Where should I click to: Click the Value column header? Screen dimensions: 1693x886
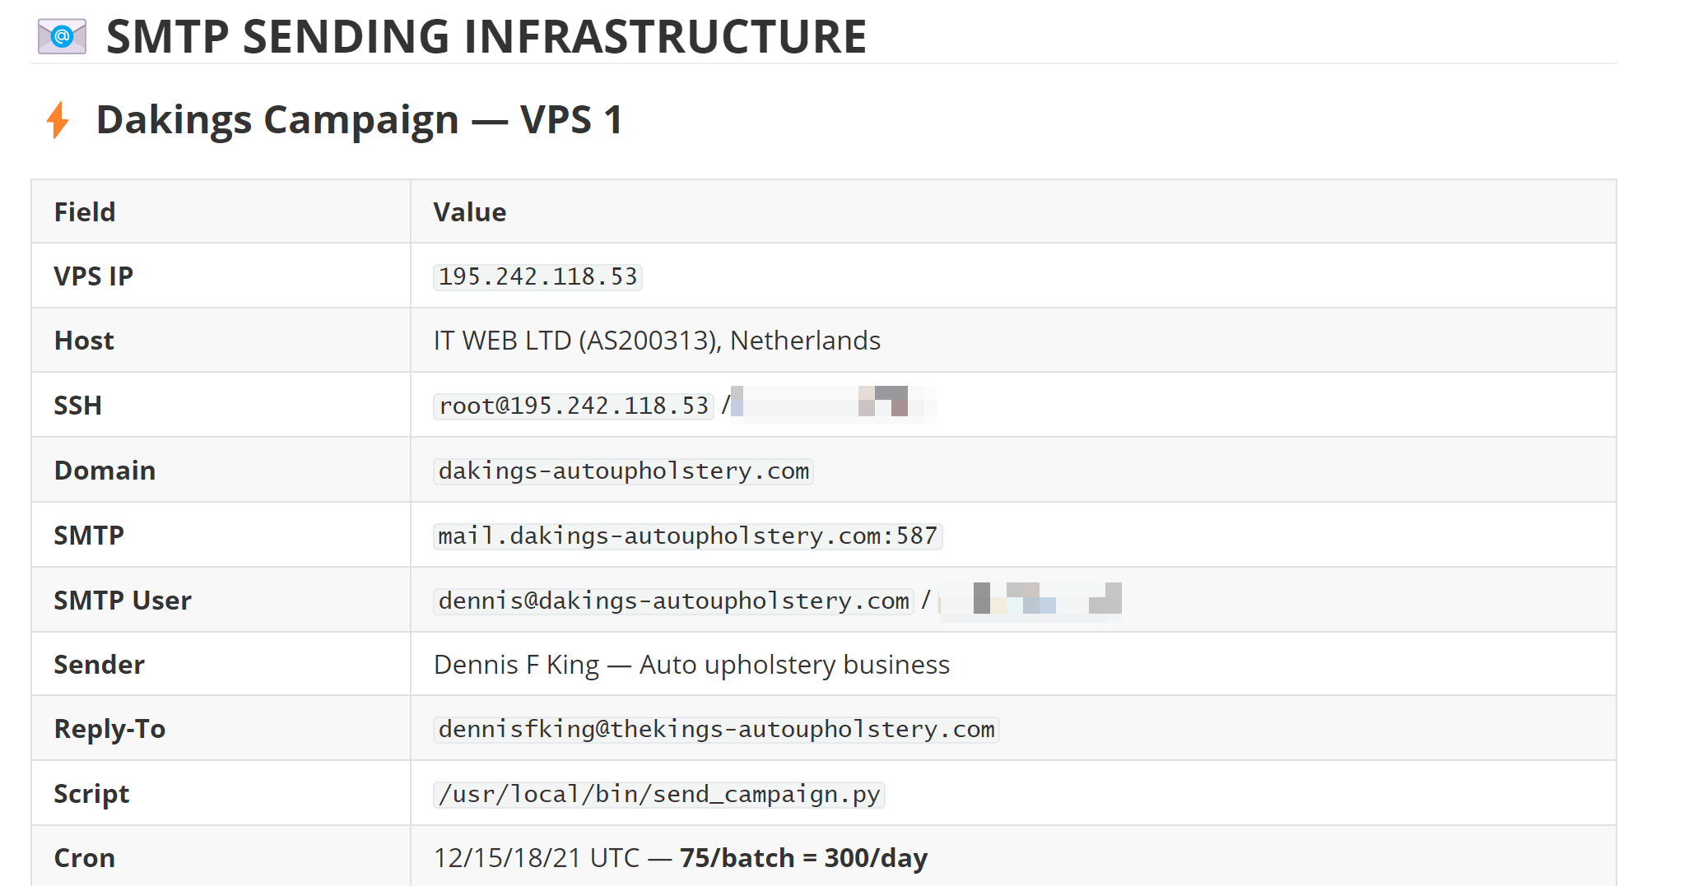click(470, 212)
